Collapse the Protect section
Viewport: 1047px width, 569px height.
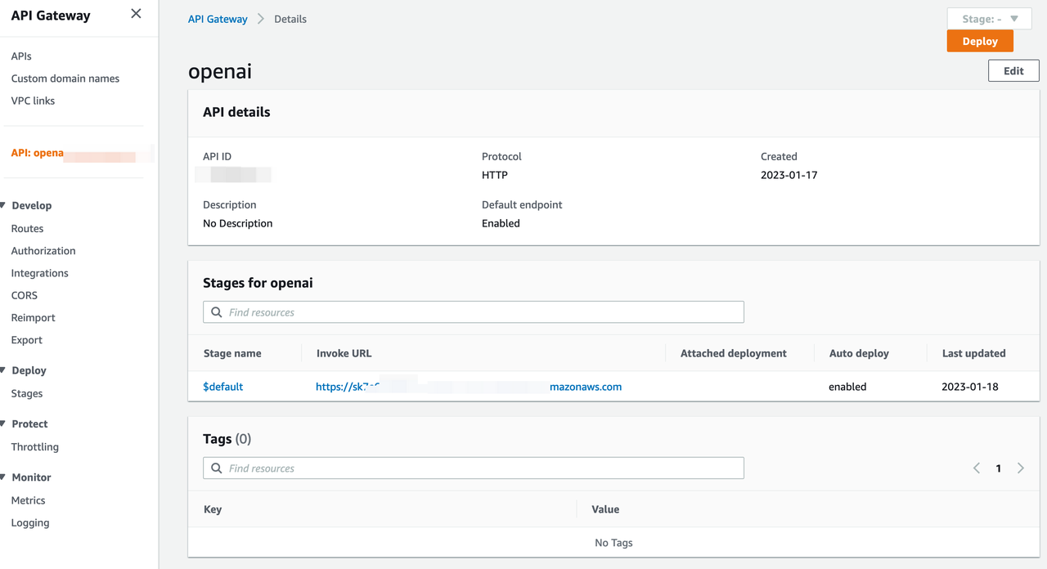click(x=4, y=424)
